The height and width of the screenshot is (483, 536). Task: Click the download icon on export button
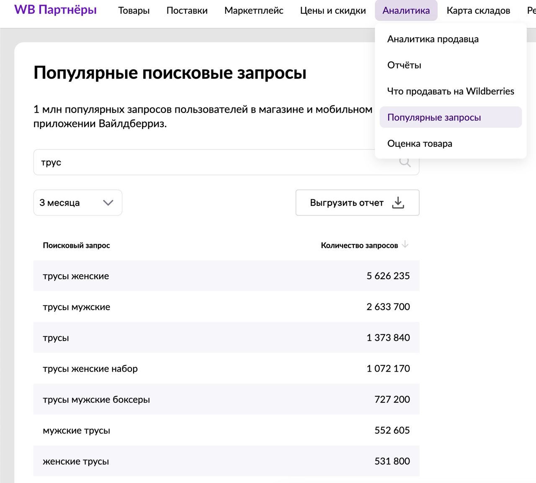pos(398,203)
